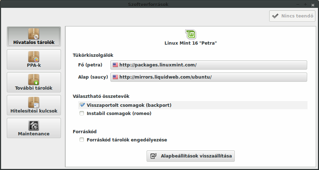Go to Hitelesítési kulcsok section
Screen dimensions: 319x170
pyautogui.click(x=34, y=105)
